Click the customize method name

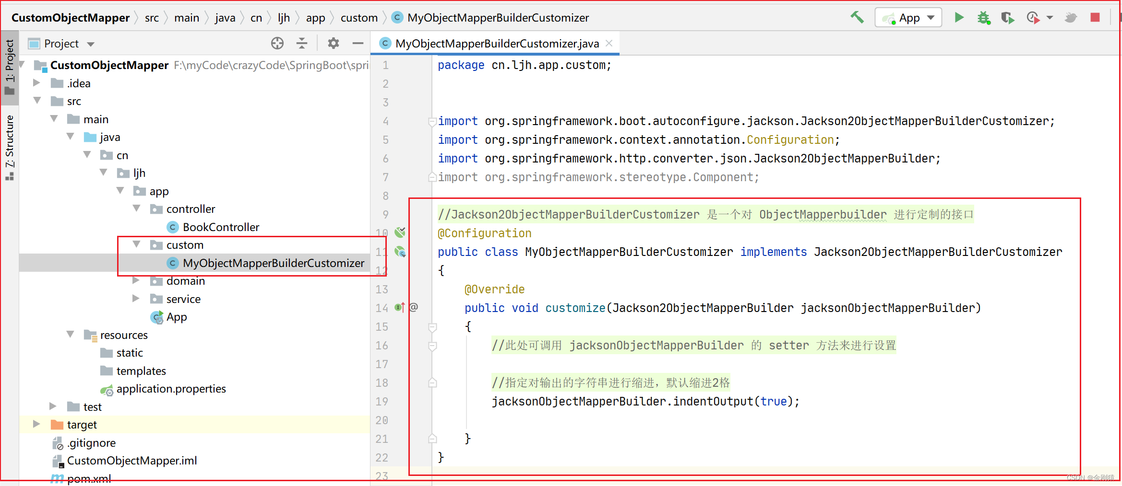click(x=575, y=308)
